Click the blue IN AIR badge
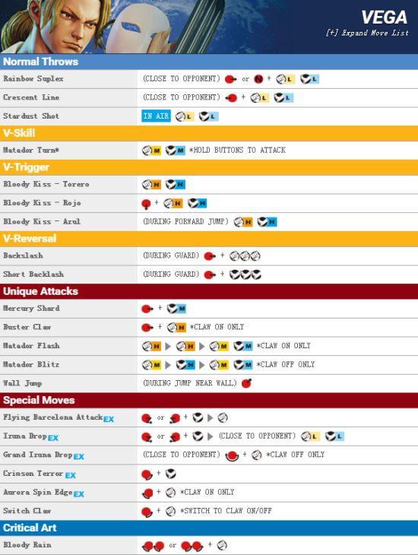The image size is (418, 555). coord(156,116)
